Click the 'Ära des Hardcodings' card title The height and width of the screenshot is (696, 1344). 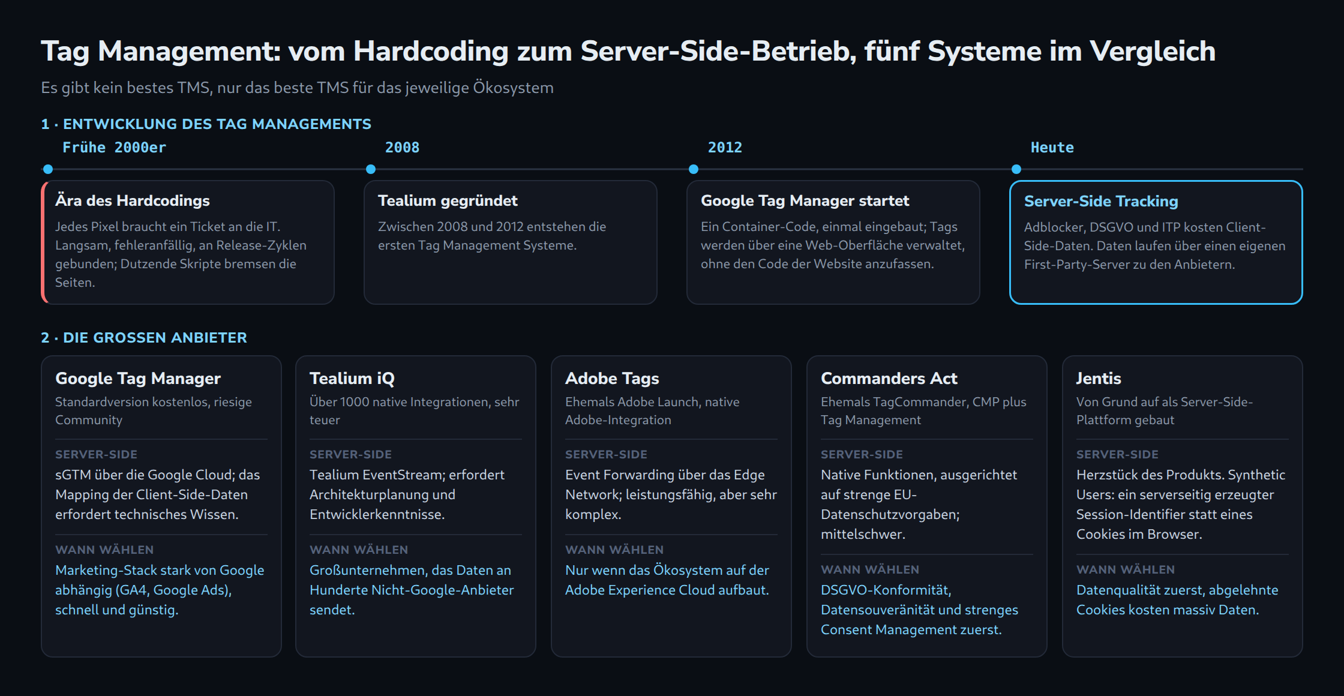coord(133,200)
